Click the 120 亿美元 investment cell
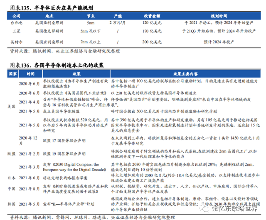 [x=152, y=23]
